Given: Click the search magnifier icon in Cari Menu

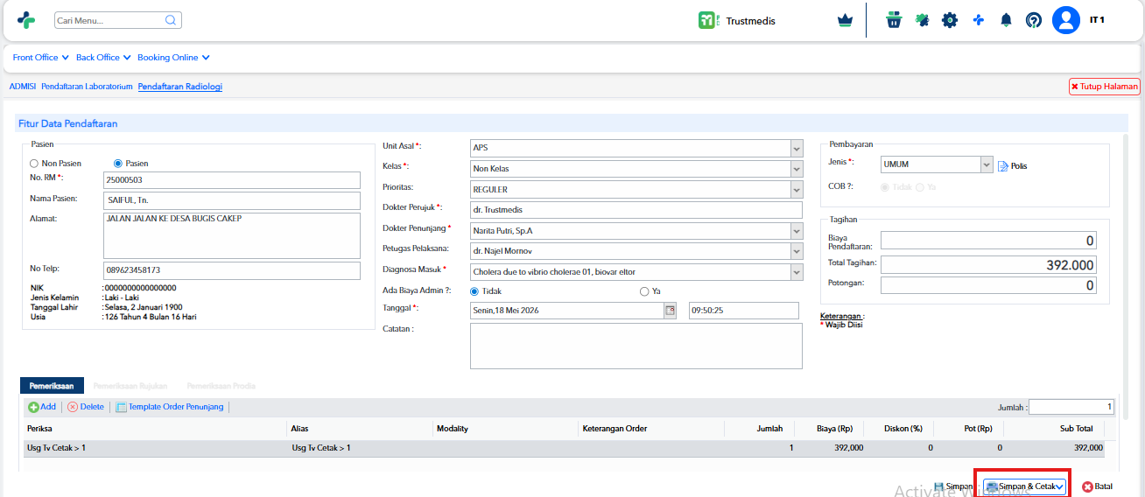Looking at the screenshot, I should (x=170, y=19).
